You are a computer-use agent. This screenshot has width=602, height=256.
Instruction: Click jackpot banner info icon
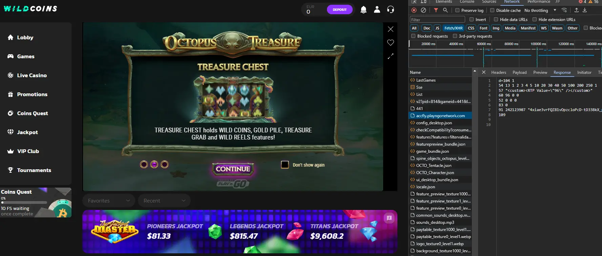pyautogui.click(x=389, y=218)
